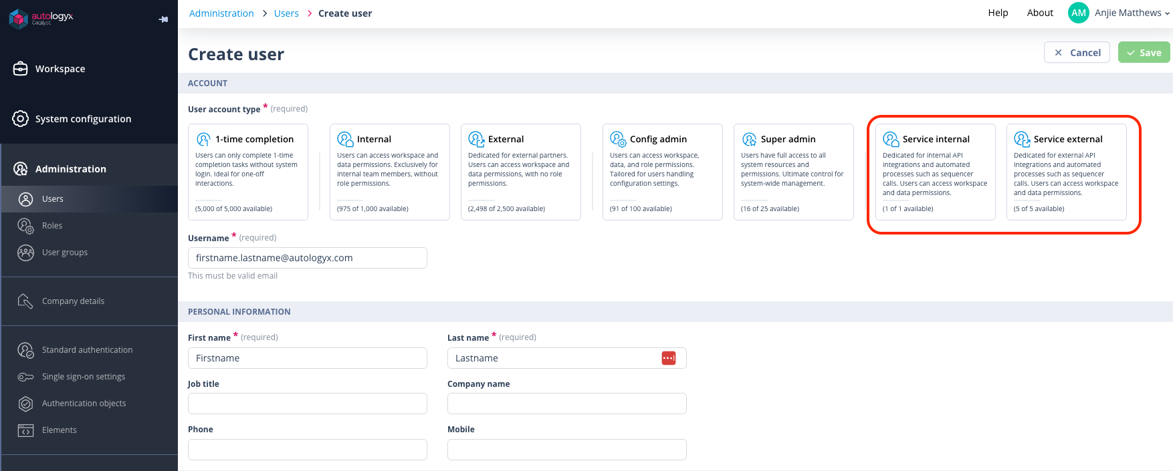
Task: Click the Administration breadcrumb link
Action: point(221,13)
